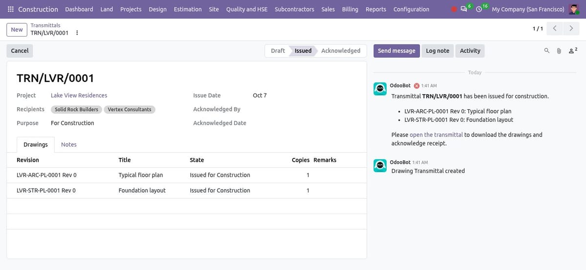Go back to Transmittals breadcrumb
The width and height of the screenshot is (586, 270).
[x=45, y=25]
